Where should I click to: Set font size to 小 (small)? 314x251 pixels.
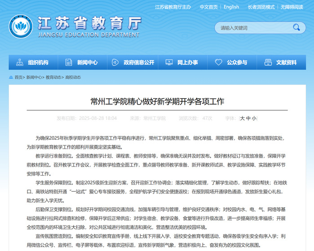point(254,119)
